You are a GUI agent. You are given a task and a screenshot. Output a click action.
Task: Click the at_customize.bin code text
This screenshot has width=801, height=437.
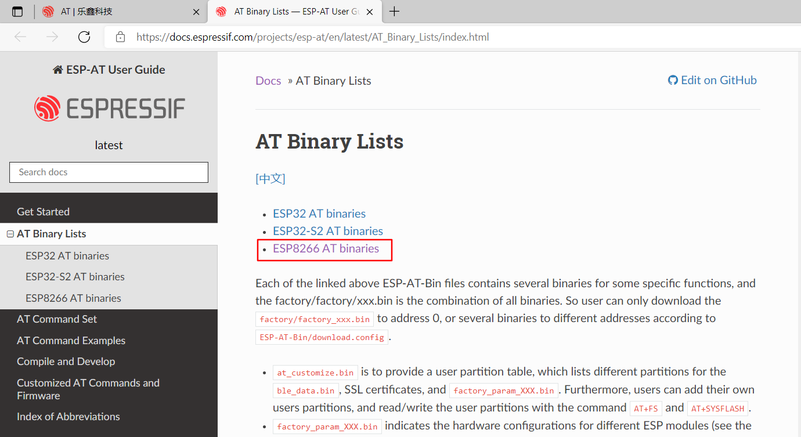[315, 373]
